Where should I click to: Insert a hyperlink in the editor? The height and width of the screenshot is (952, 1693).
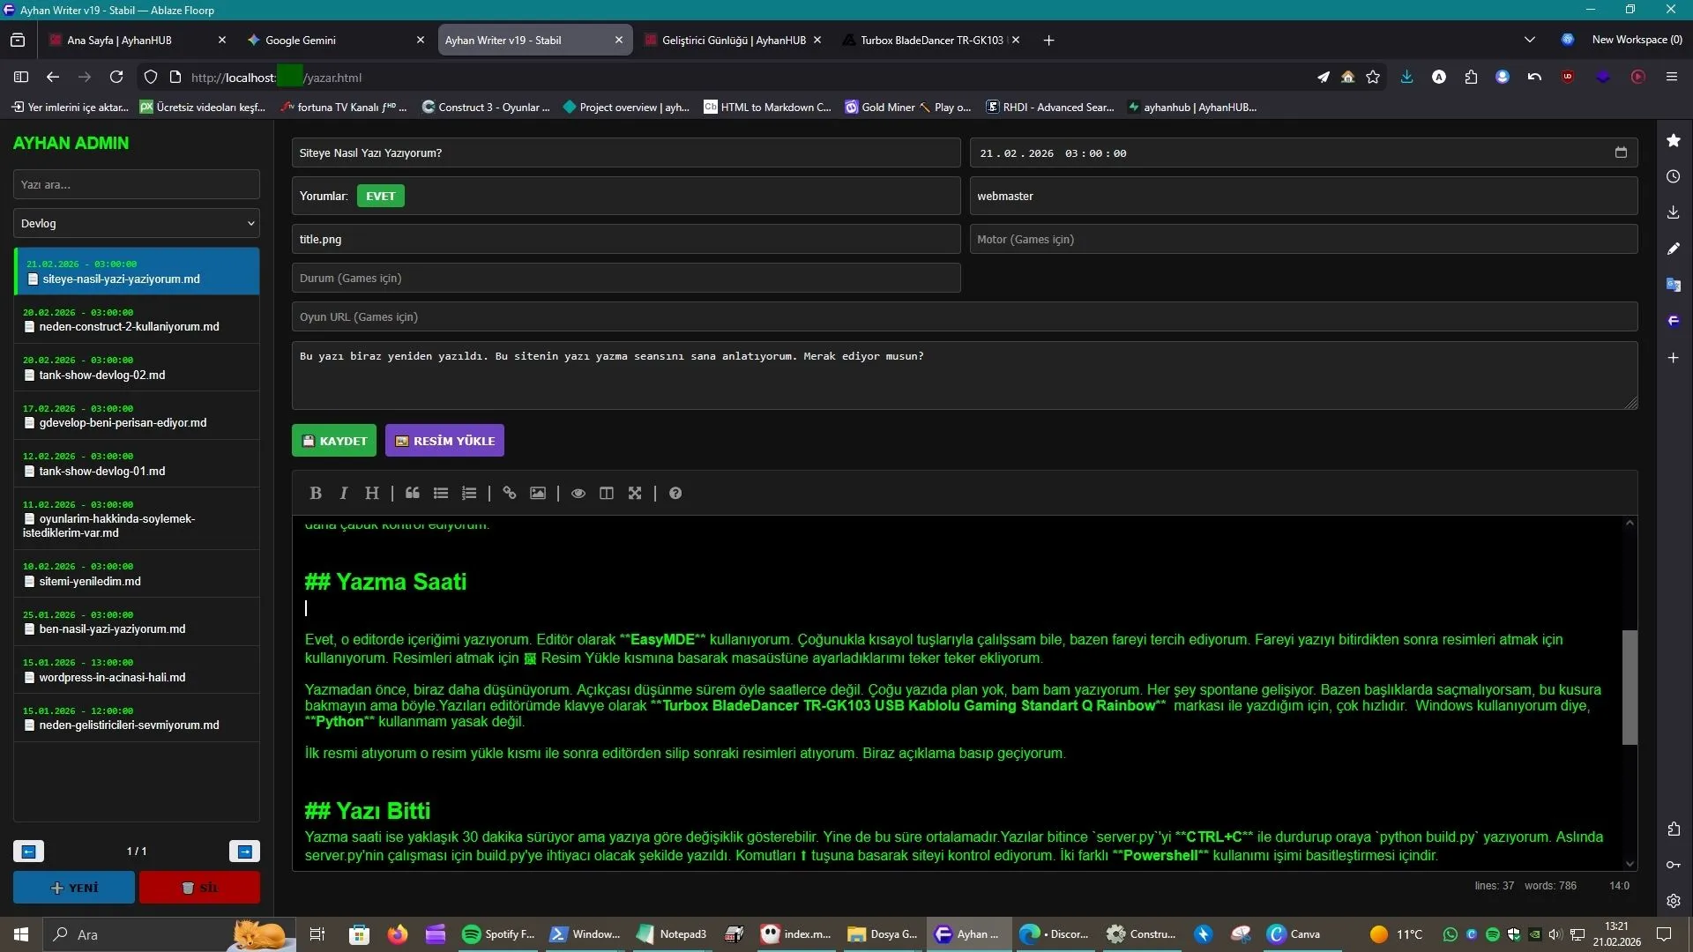click(509, 493)
